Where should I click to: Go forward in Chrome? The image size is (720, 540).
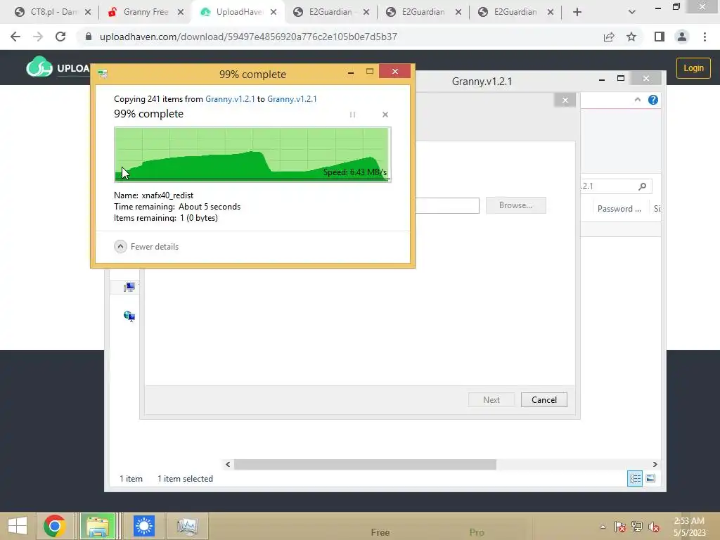[38, 37]
